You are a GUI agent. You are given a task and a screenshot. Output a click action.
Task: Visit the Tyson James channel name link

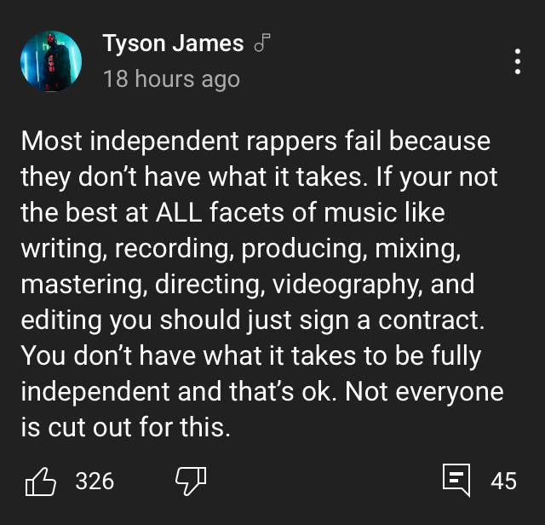173,43
